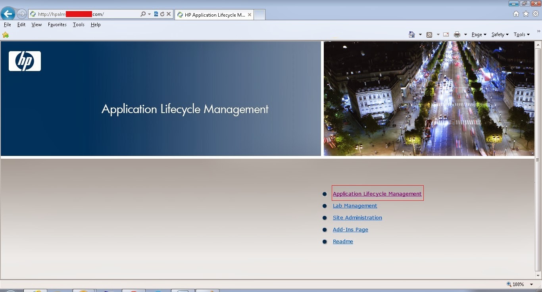Click the Stop loading icon
This screenshot has height=292, width=542.
click(169, 13)
